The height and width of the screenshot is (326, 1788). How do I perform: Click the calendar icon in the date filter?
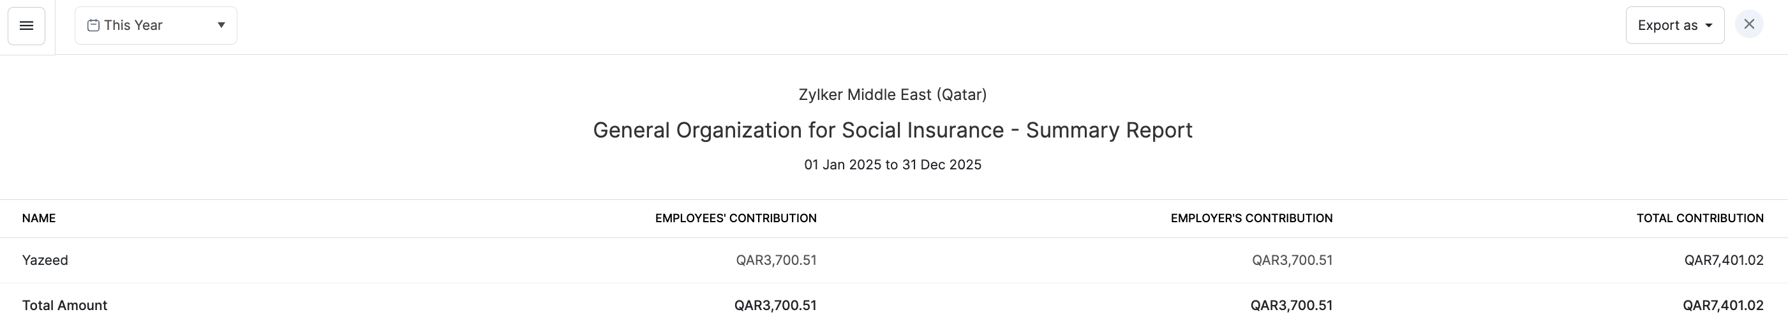click(x=93, y=25)
